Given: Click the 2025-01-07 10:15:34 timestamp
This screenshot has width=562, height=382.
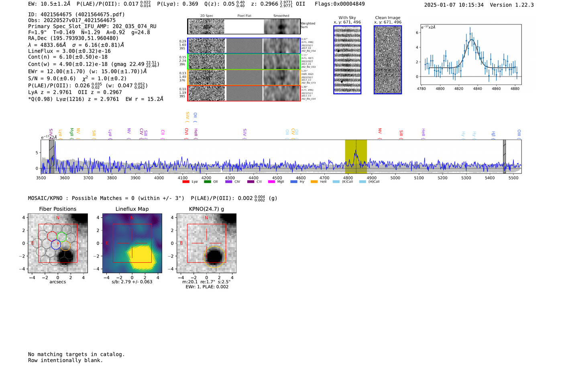Looking at the screenshot, I should coord(454,5).
